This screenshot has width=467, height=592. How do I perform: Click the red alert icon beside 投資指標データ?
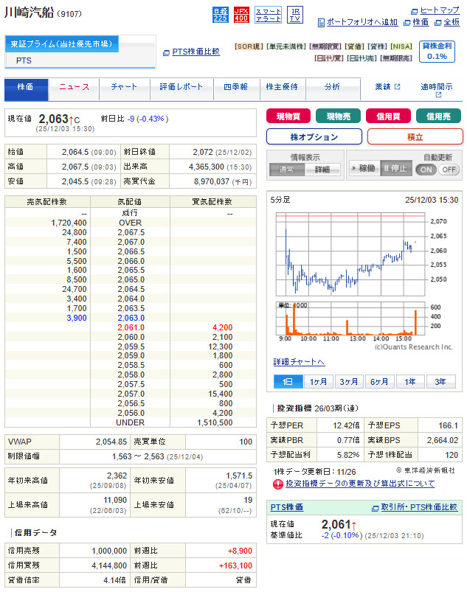click(x=278, y=484)
